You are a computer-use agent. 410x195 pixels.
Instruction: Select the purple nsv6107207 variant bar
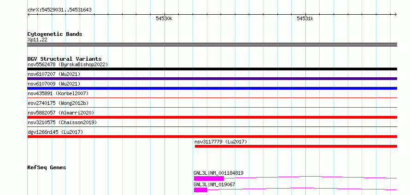click(x=212, y=79)
